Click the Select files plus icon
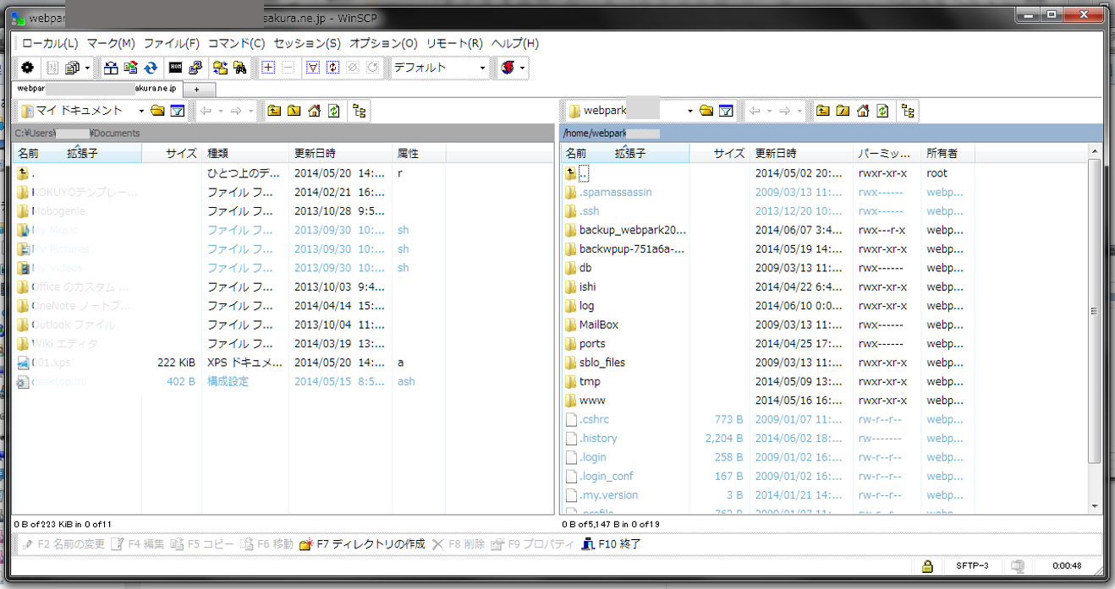 (268, 68)
